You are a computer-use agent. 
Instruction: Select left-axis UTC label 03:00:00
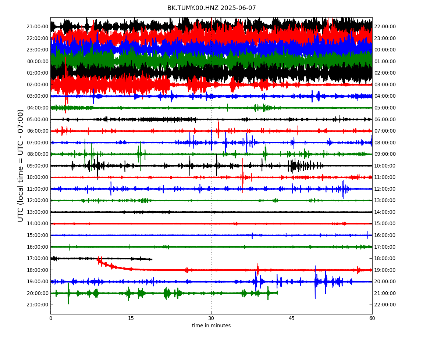tap(38, 96)
